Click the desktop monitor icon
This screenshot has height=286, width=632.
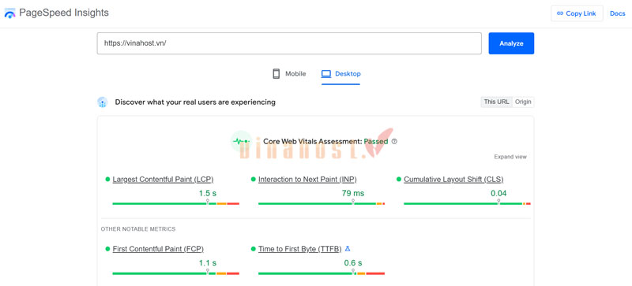point(325,74)
